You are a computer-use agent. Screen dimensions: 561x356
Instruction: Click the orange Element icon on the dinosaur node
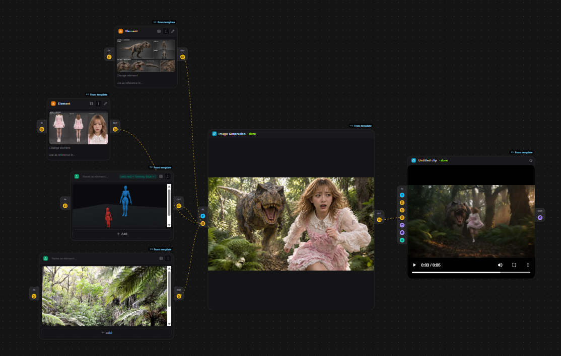tap(121, 31)
